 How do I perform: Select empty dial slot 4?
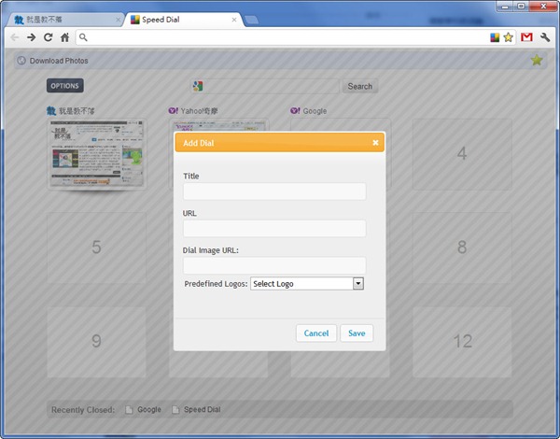462,154
